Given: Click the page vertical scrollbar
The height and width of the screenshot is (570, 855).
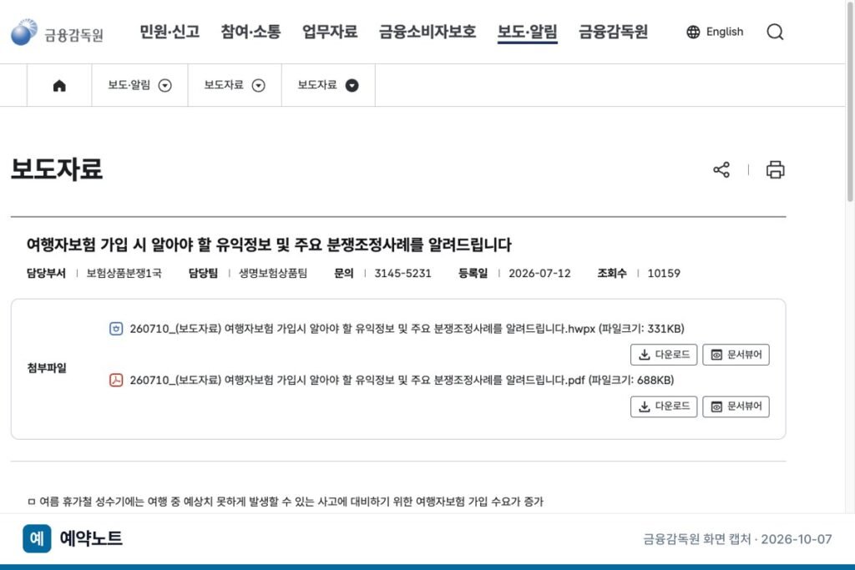Looking at the screenshot, I should pos(849,101).
